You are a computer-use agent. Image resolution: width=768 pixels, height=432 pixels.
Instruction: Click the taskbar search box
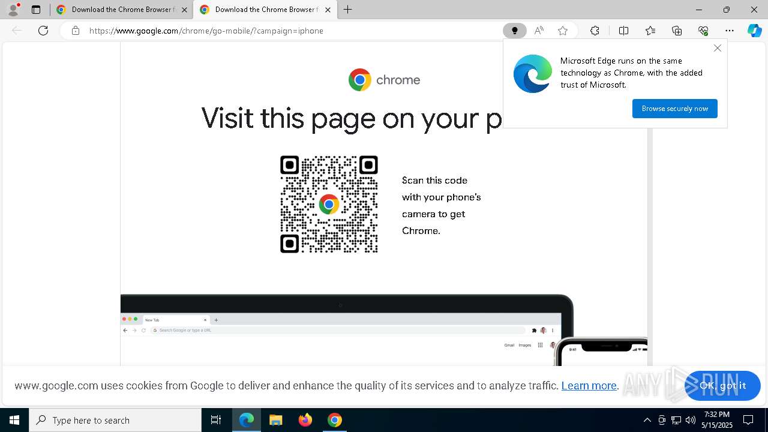click(x=115, y=420)
